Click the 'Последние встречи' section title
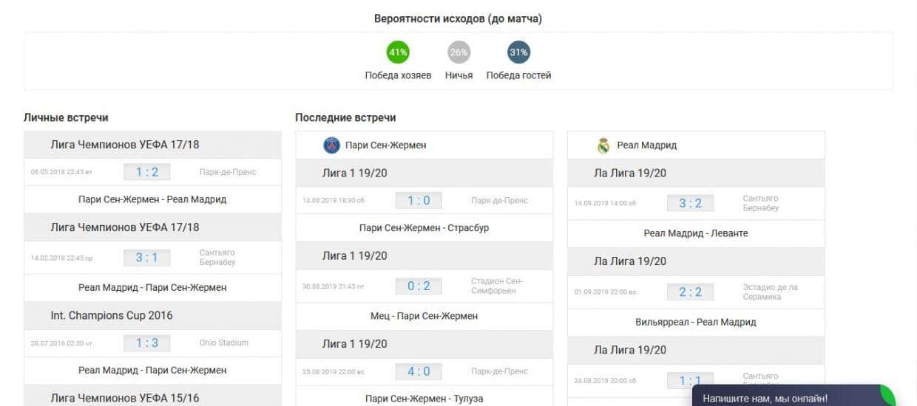 pos(345,117)
